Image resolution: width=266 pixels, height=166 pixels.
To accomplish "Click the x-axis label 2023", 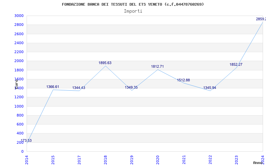I will tap(237, 160).
